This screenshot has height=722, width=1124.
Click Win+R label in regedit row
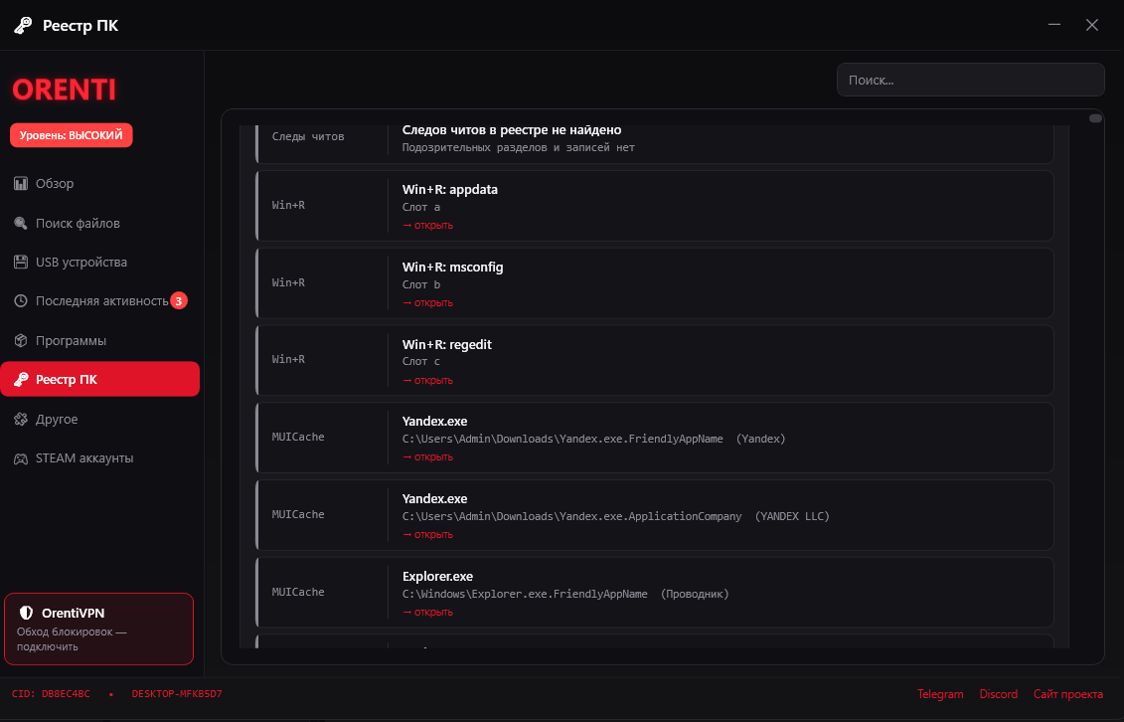(288, 358)
